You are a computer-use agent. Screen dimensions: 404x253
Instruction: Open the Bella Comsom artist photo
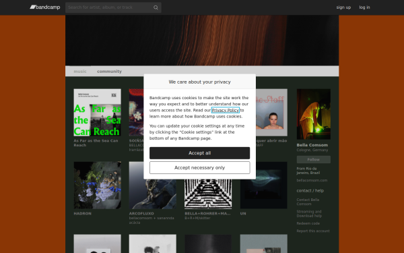pos(314,114)
